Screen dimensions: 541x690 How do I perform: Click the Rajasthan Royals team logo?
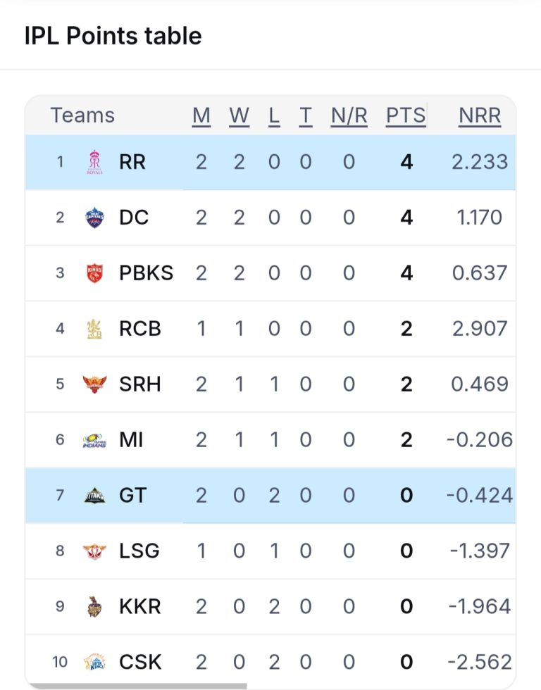(93, 162)
